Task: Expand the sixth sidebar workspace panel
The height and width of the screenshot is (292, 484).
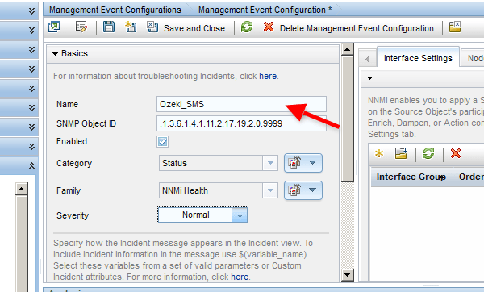Action: [x=31, y=108]
